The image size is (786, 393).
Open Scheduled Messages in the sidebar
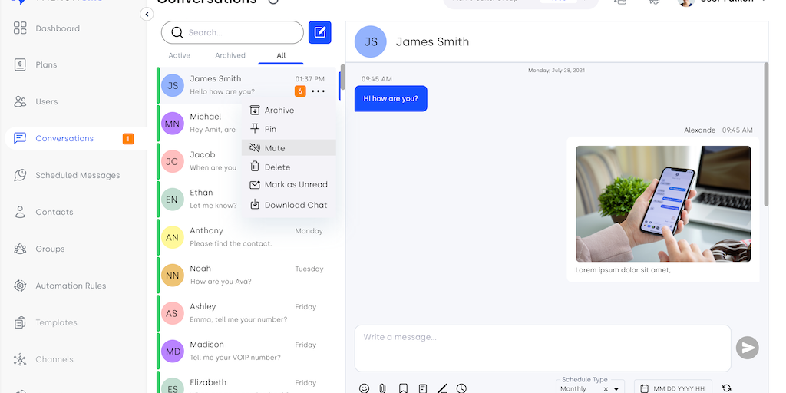coord(78,175)
